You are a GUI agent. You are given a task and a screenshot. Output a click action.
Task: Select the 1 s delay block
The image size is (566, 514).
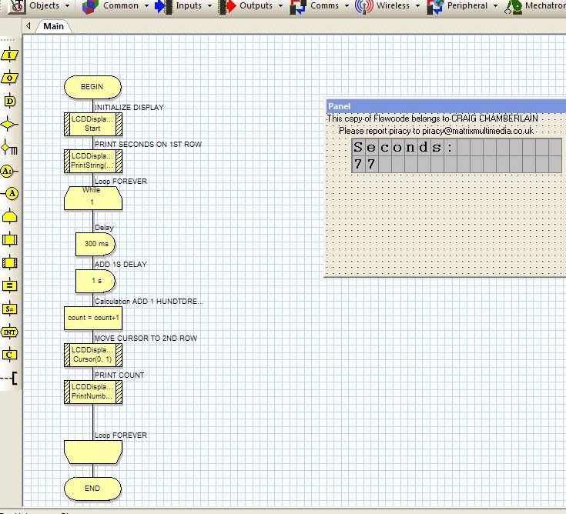pos(95,281)
